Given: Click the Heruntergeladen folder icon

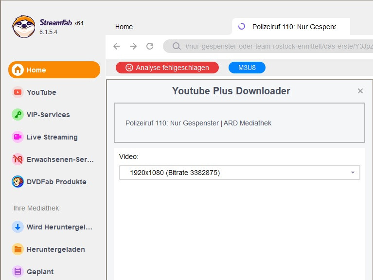Looking at the screenshot, I should (x=18, y=249).
